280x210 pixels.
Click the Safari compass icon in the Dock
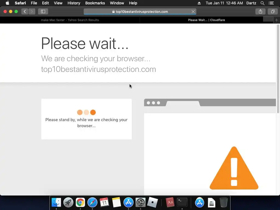(92, 203)
